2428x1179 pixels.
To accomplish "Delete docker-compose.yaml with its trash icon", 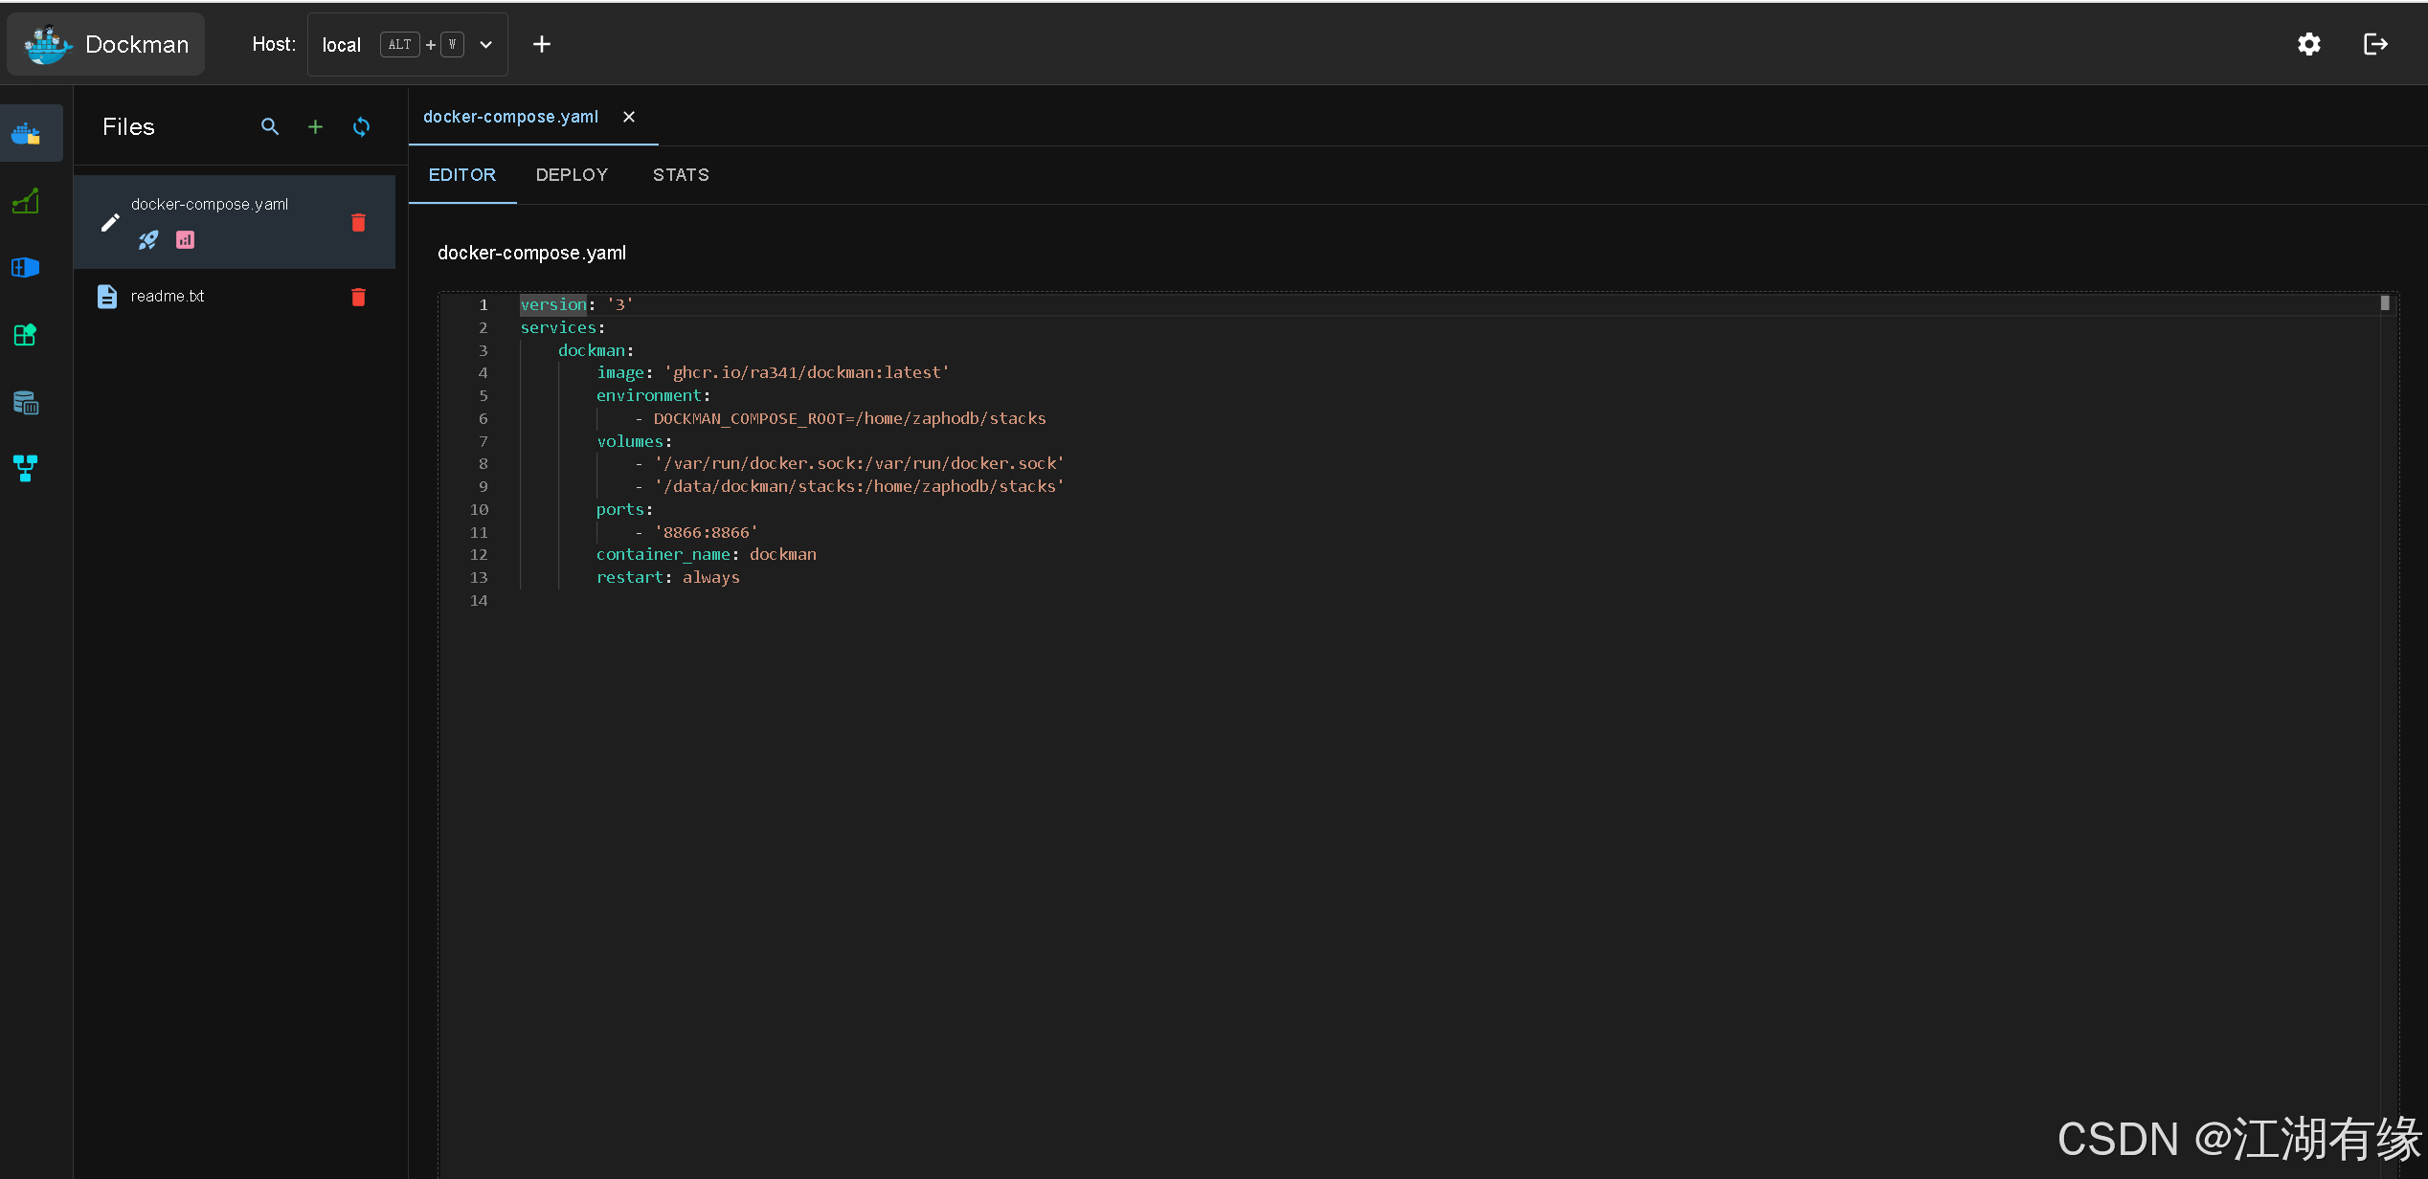I will pyautogui.click(x=358, y=222).
